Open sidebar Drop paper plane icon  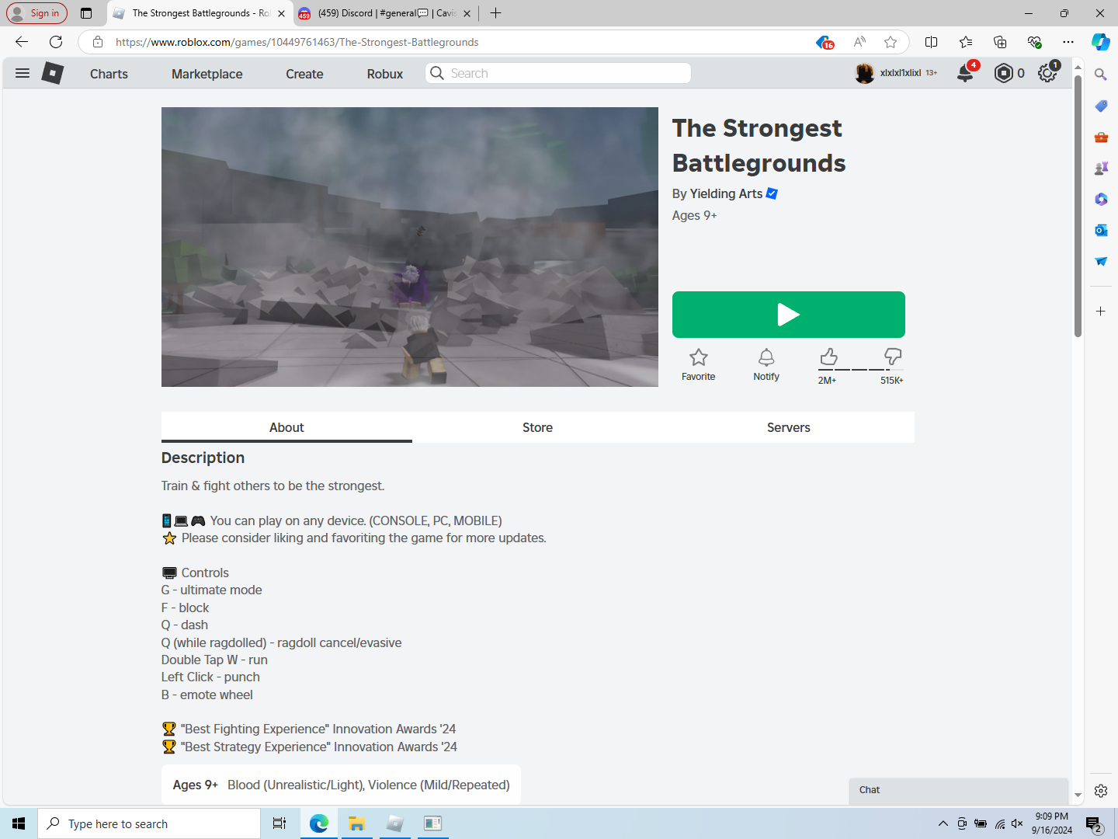point(1101,261)
